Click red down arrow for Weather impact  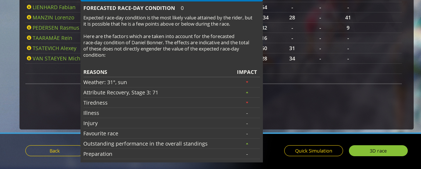pos(247,82)
